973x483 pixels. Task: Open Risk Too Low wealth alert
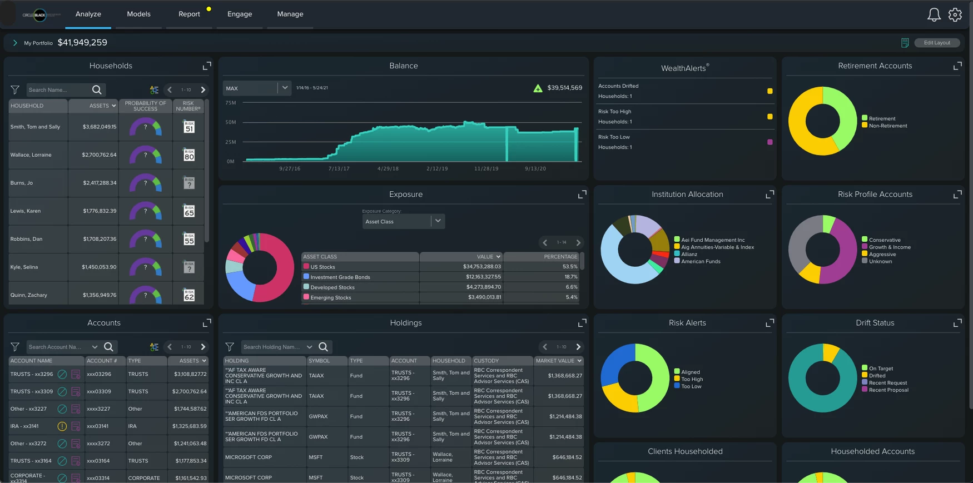click(685, 142)
